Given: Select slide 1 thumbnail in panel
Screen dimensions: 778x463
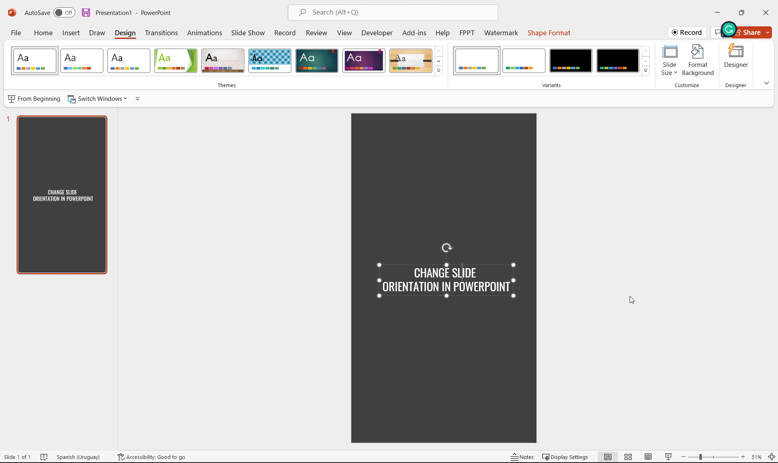Looking at the screenshot, I should pos(62,194).
